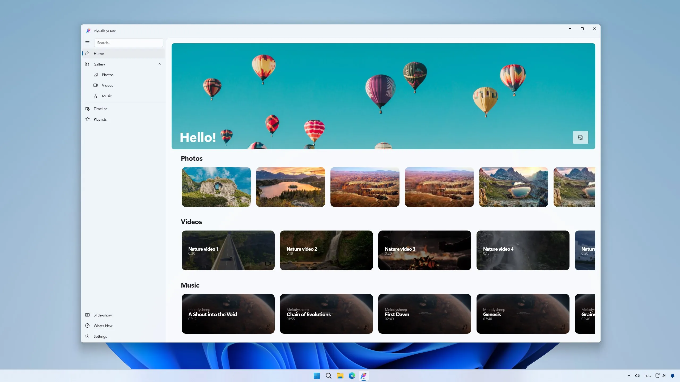Click the video icon on Nature video 4
Image resolution: width=680 pixels, height=382 pixels.
563,263
